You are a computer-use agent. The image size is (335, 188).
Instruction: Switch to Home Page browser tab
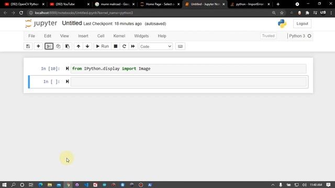point(159,4)
